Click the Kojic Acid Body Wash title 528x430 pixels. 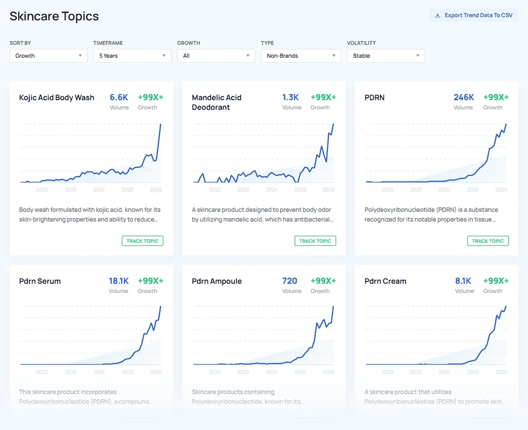click(x=56, y=97)
